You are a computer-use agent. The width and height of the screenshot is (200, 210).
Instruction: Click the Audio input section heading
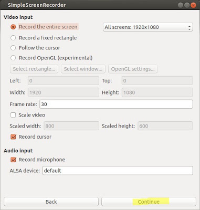[x=18, y=151]
